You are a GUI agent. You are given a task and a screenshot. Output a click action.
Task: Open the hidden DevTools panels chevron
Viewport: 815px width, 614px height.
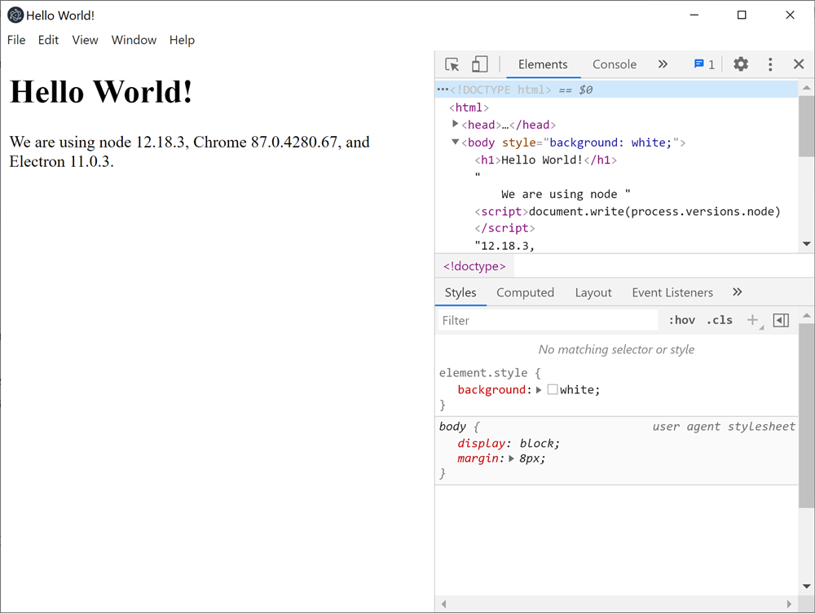[x=663, y=64]
